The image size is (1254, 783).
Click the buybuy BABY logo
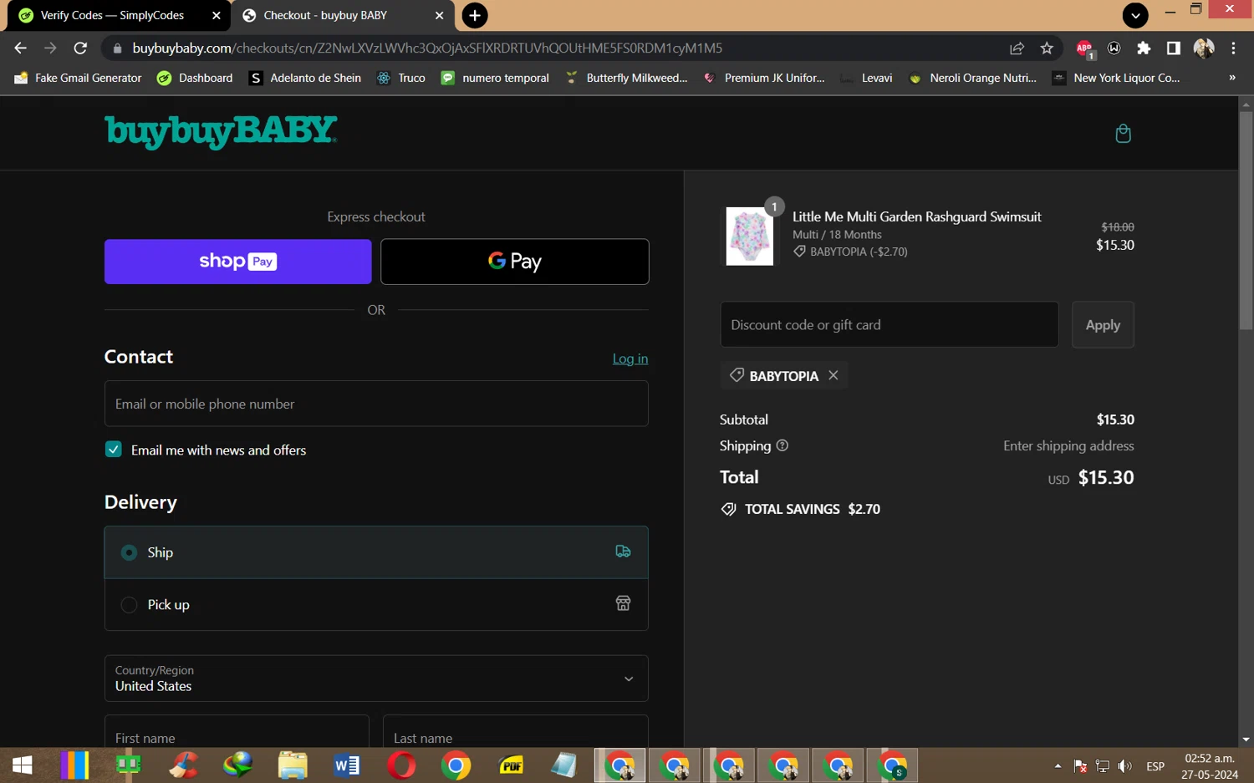tap(221, 132)
